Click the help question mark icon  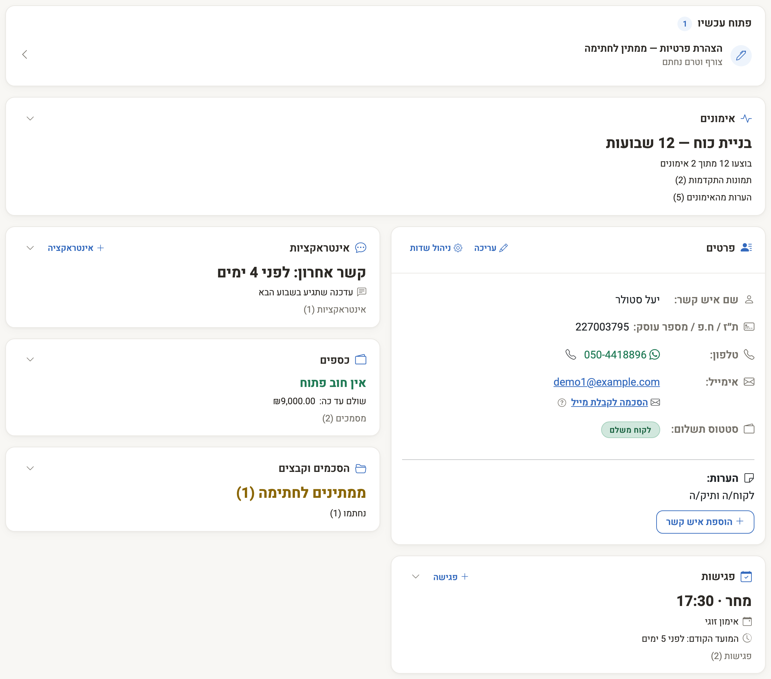click(562, 403)
